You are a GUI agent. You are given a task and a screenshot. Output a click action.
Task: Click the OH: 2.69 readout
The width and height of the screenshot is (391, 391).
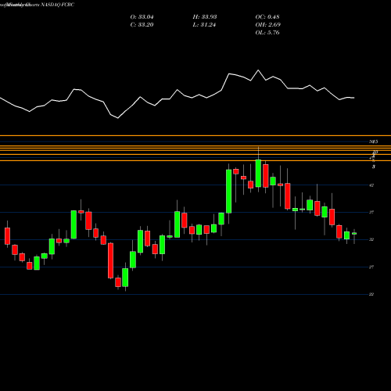tap(268, 25)
